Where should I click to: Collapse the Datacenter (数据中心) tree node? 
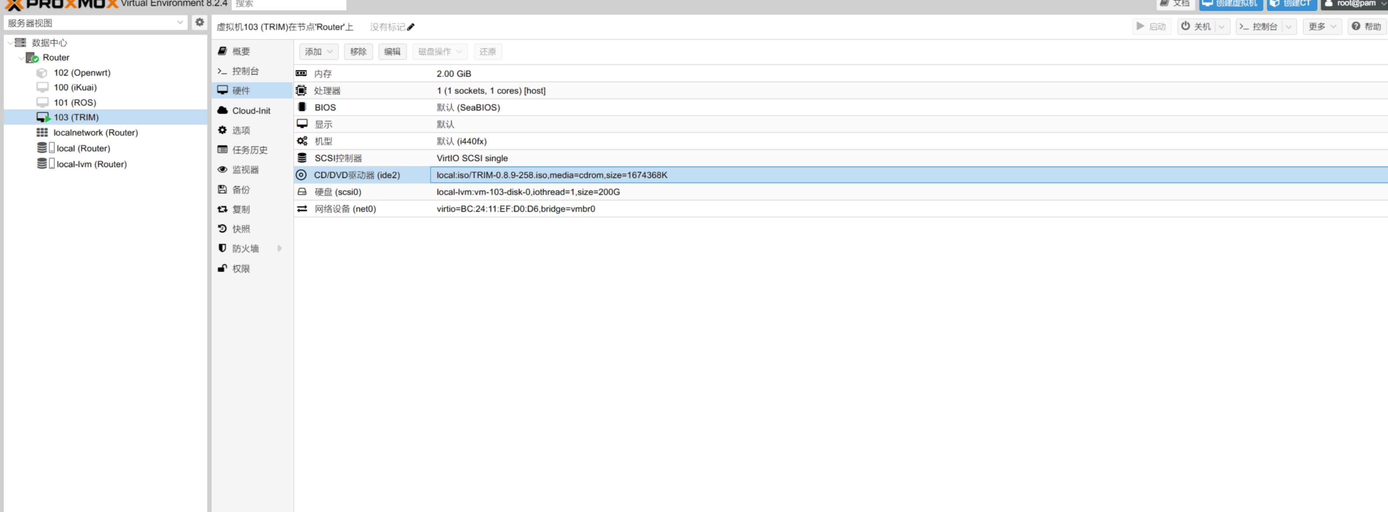click(10, 42)
